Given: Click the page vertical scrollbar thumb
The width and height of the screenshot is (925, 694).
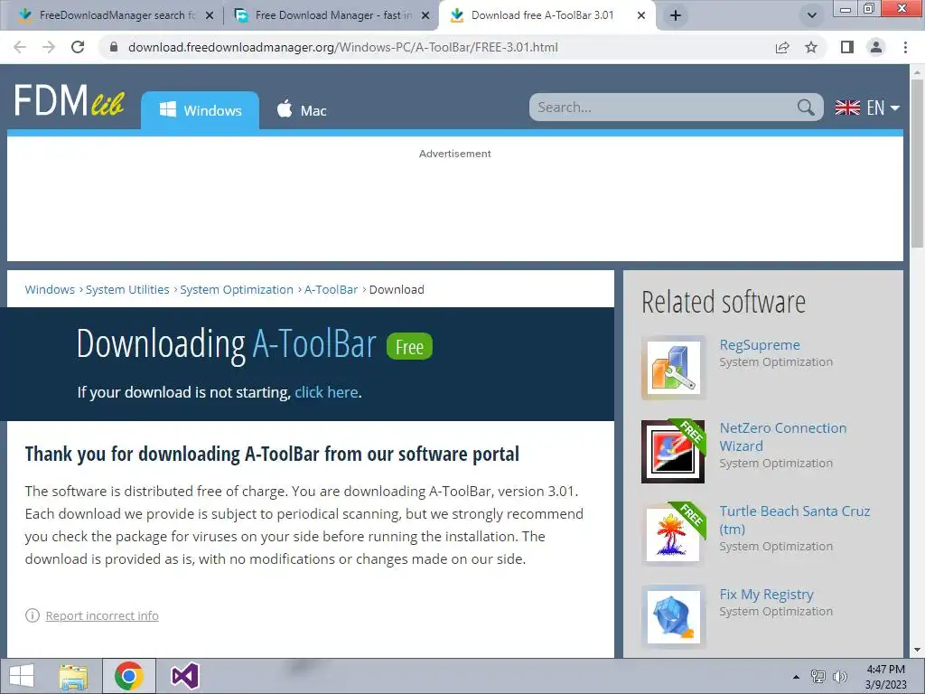Looking at the screenshot, I should point(917,164).
